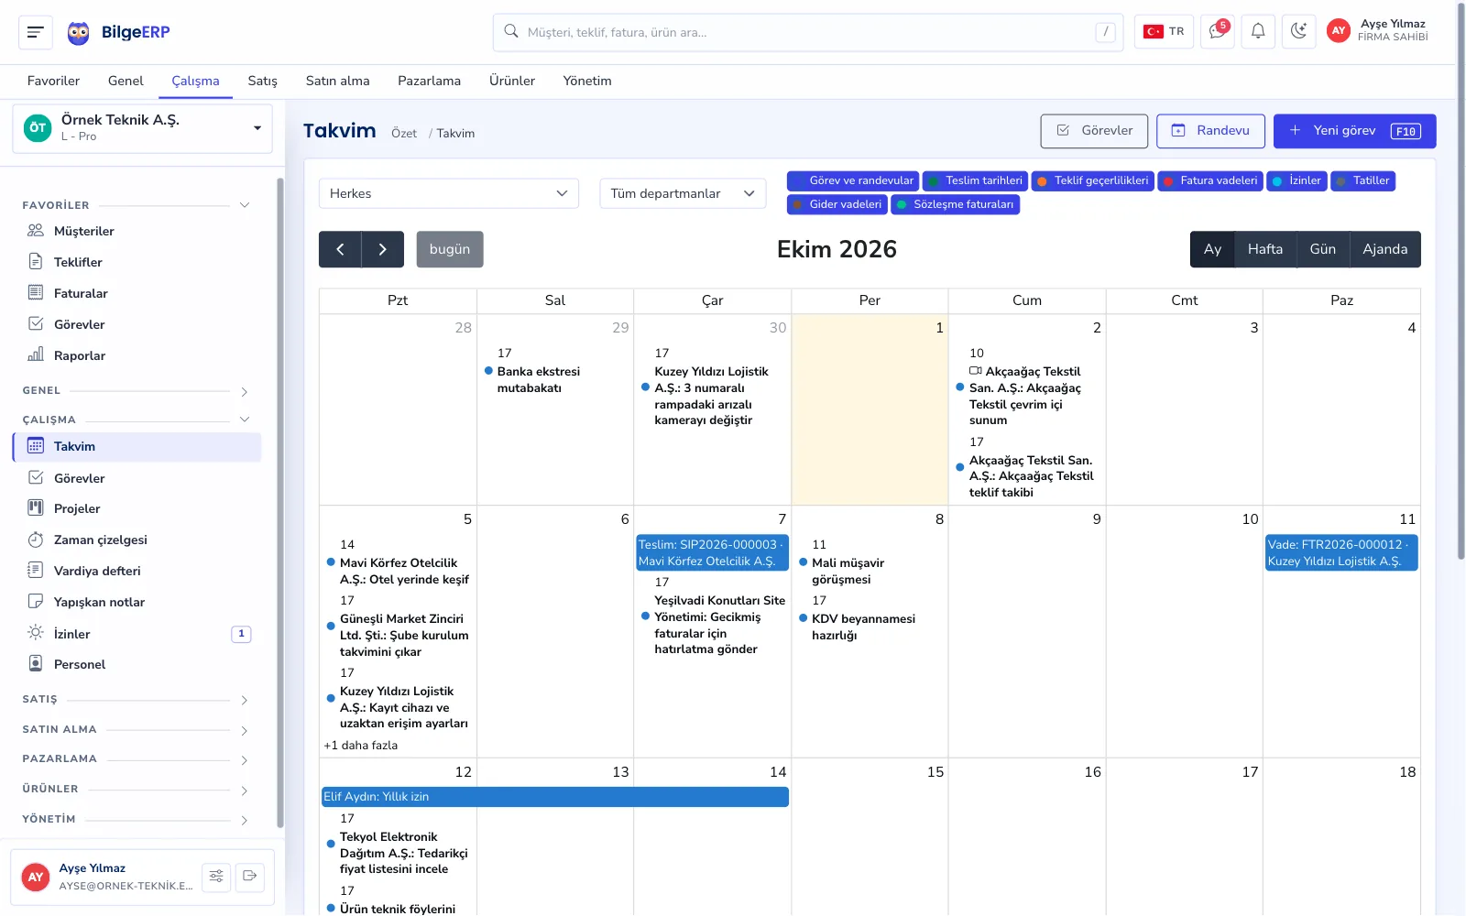Screen dimensions: 1466x916
Task: Open user settings sliders icon
Action: click(216, 877)
